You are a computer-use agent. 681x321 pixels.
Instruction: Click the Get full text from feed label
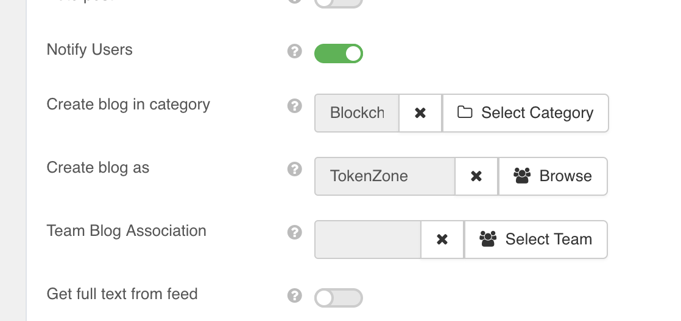(x=122, y=294)
